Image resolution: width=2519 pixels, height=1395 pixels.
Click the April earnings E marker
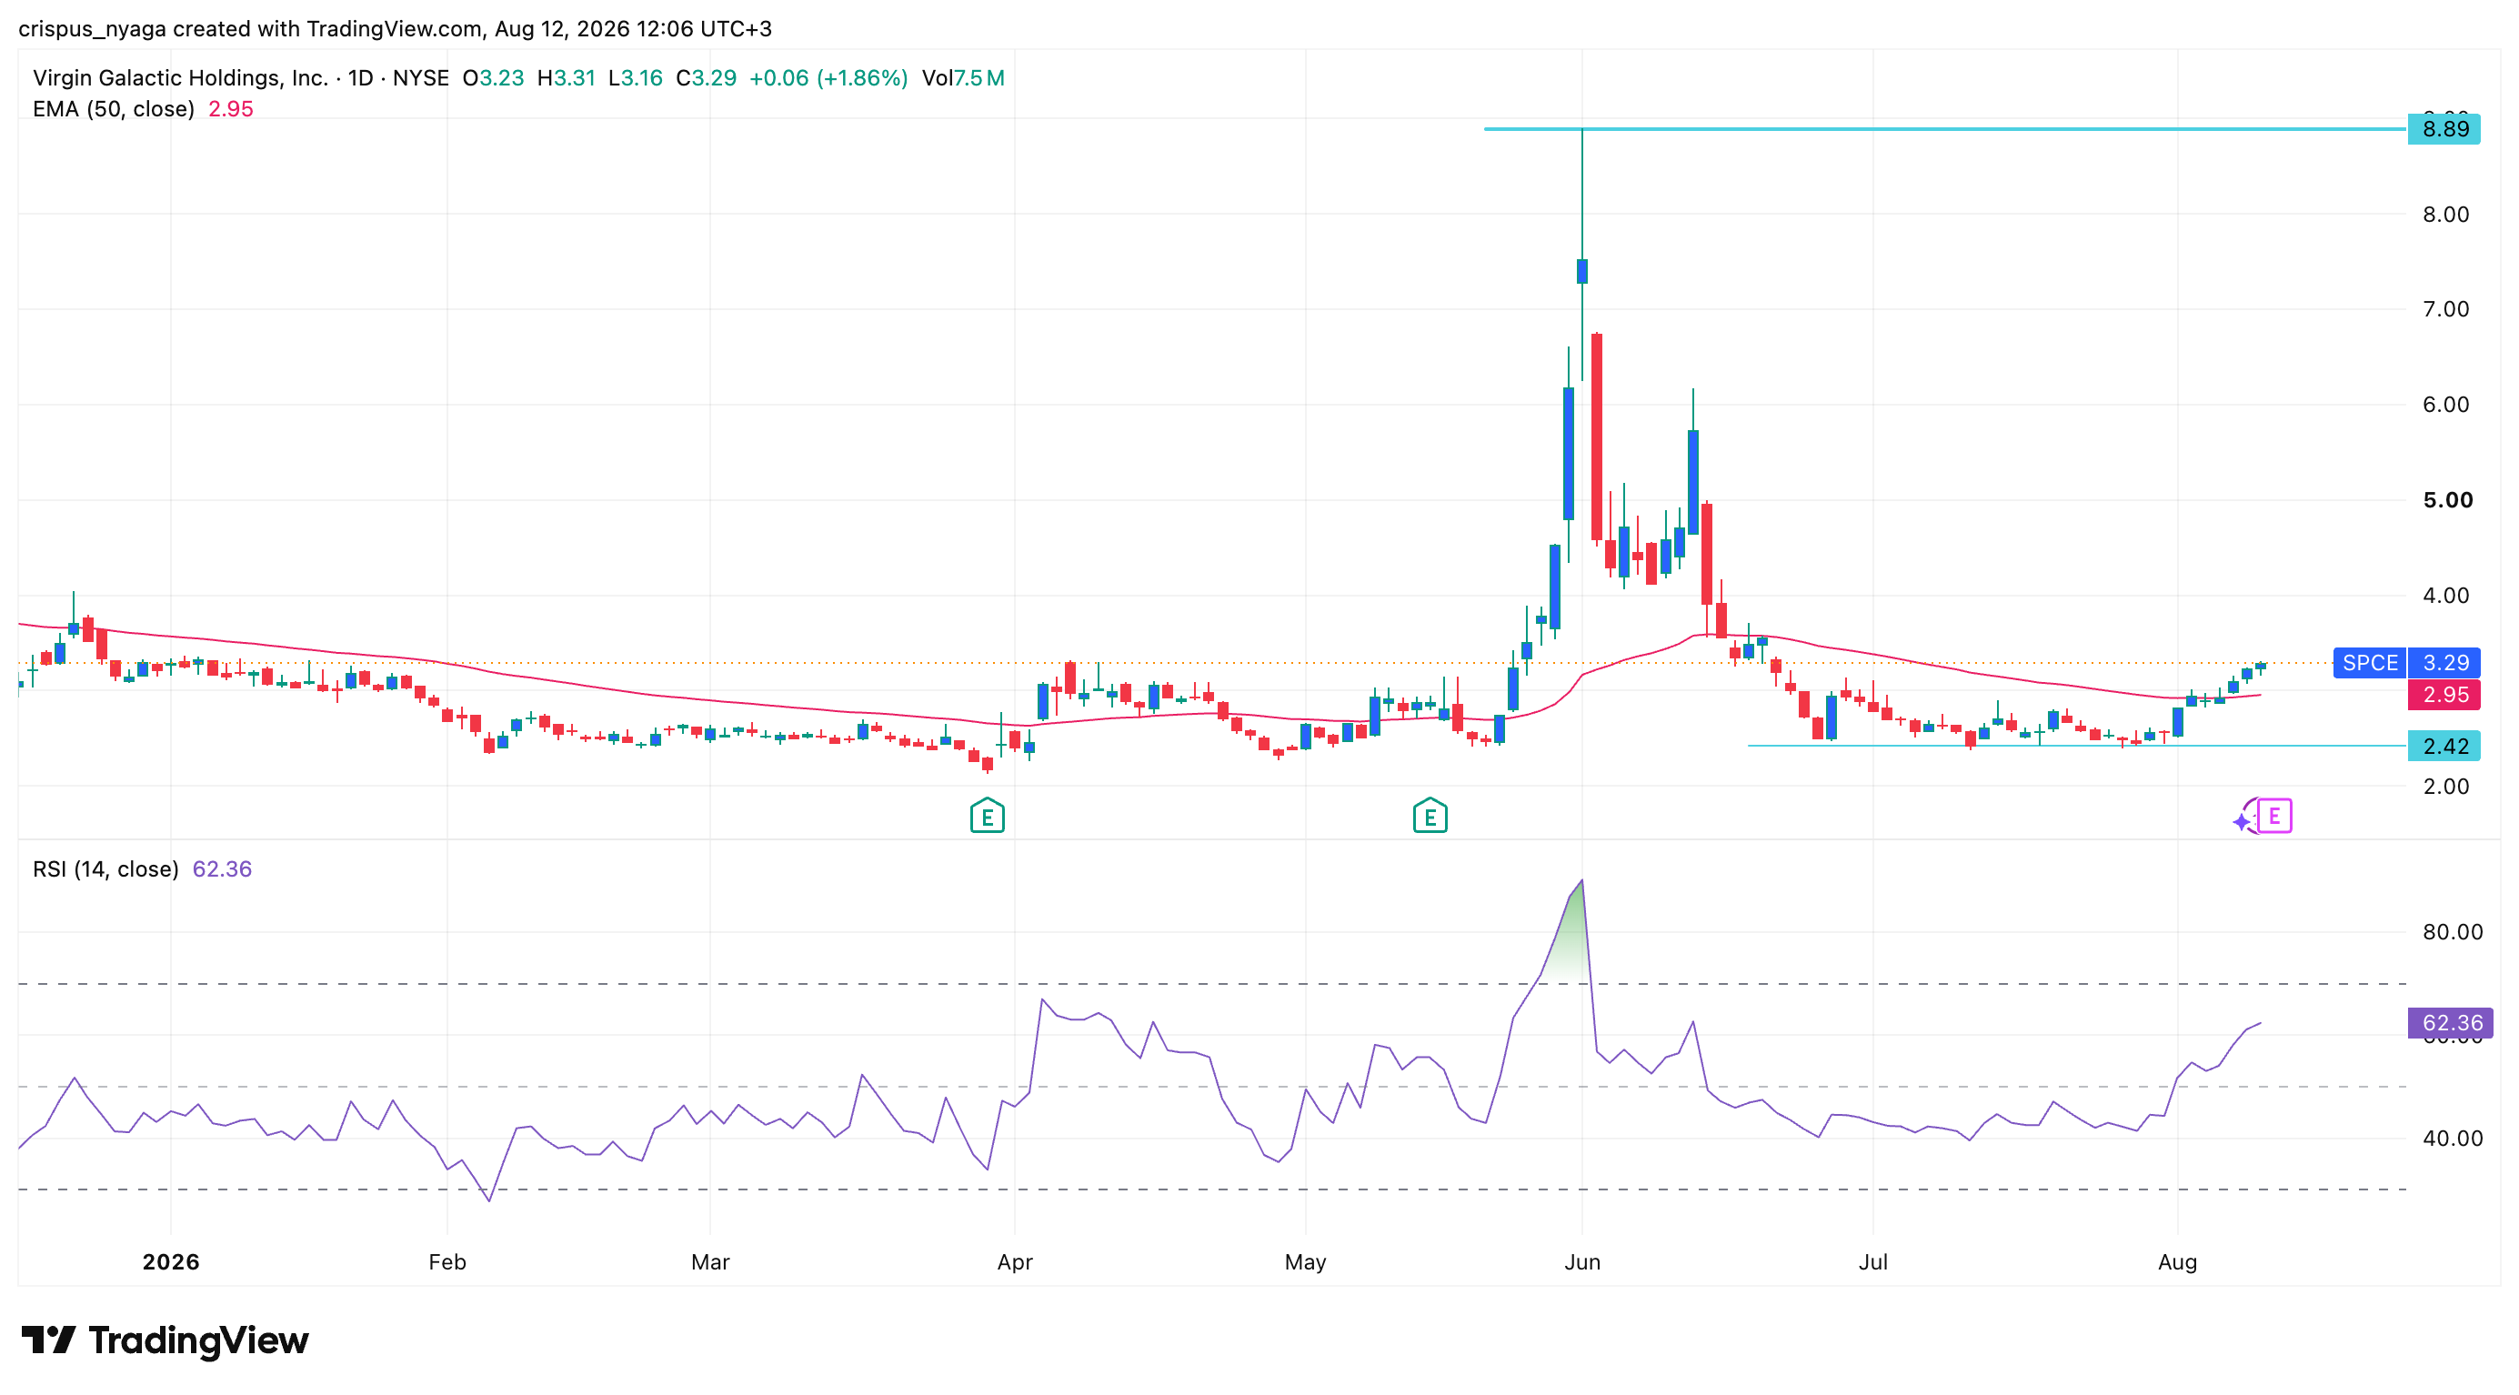987,816
